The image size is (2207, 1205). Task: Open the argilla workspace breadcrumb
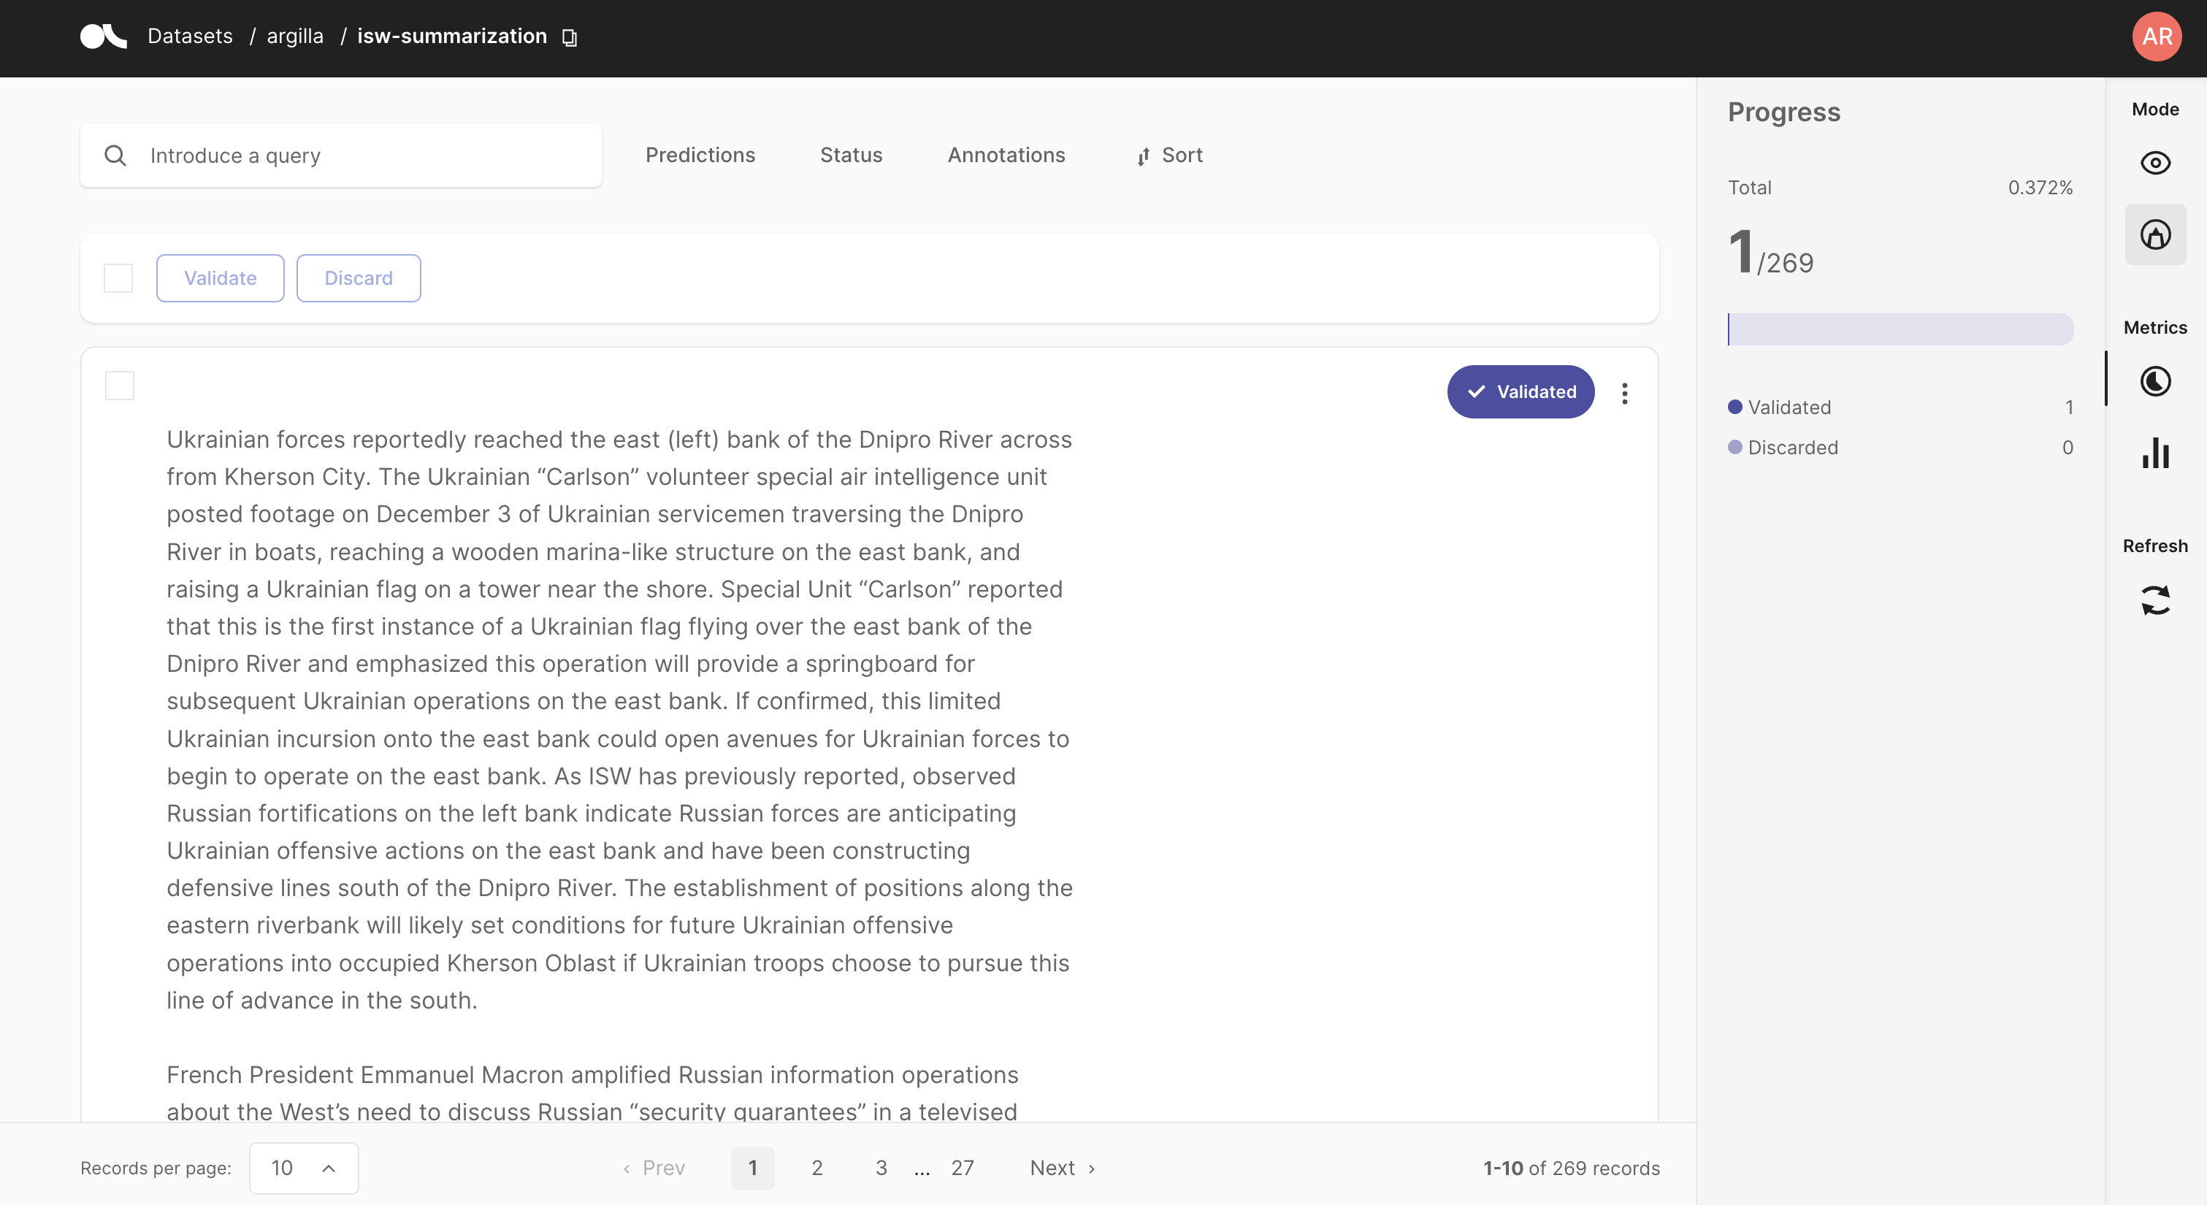tap(295, 36)
